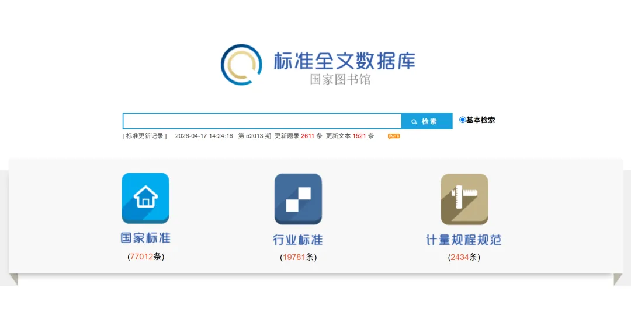Click the 第 52013 期 issue text

point(255,136)
